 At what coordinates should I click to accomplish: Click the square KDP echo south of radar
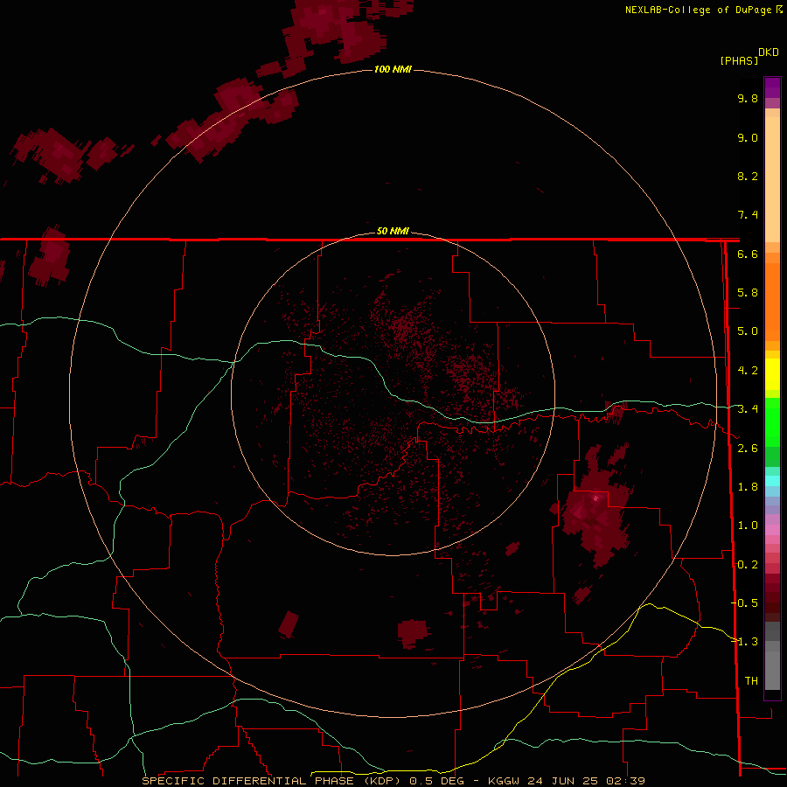point(412,633)
